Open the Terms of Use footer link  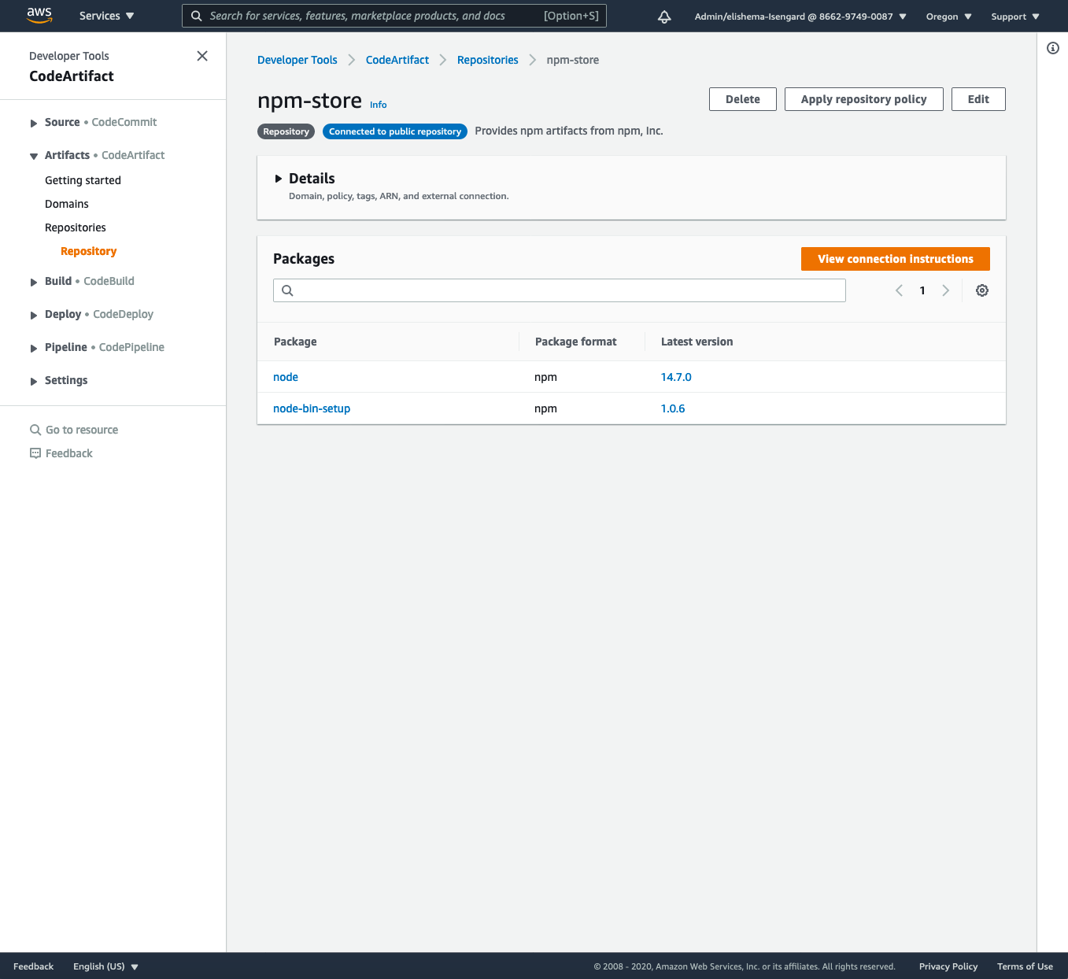pos(1025,966)
